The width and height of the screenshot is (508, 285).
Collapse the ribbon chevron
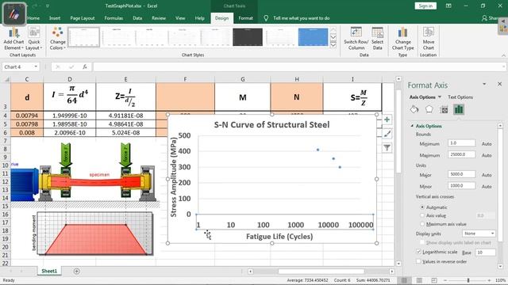pyautogui.click(x=503, y=55)
